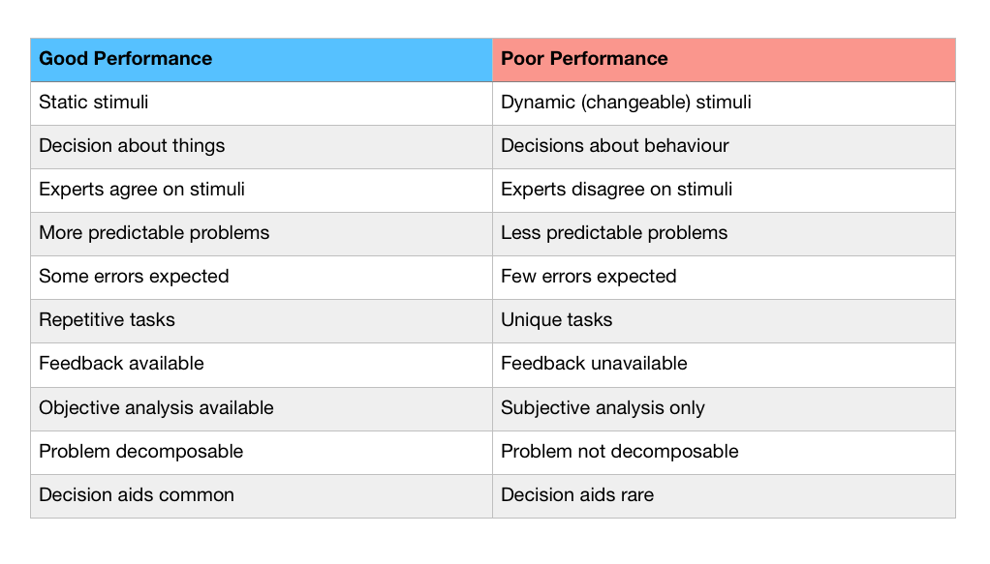Click the Poor Performance header cell
The width and height of the screenshot is (990, 564).
[724, 60]
